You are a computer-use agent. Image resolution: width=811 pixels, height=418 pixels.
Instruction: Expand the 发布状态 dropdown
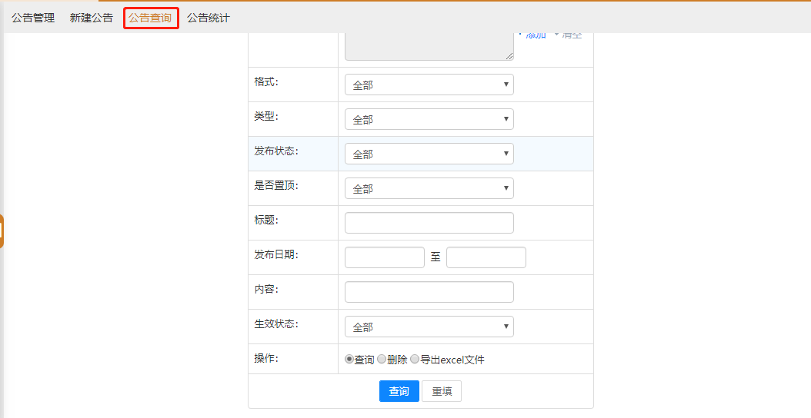pos(429,154)
